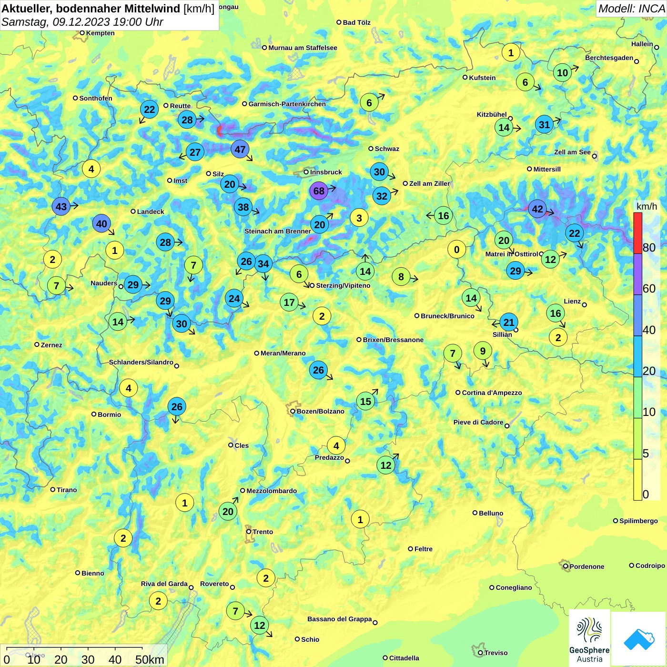The image size is (667, 667).
Task: Click the Schlanders/Silandro label
Action: click(141, 362)
